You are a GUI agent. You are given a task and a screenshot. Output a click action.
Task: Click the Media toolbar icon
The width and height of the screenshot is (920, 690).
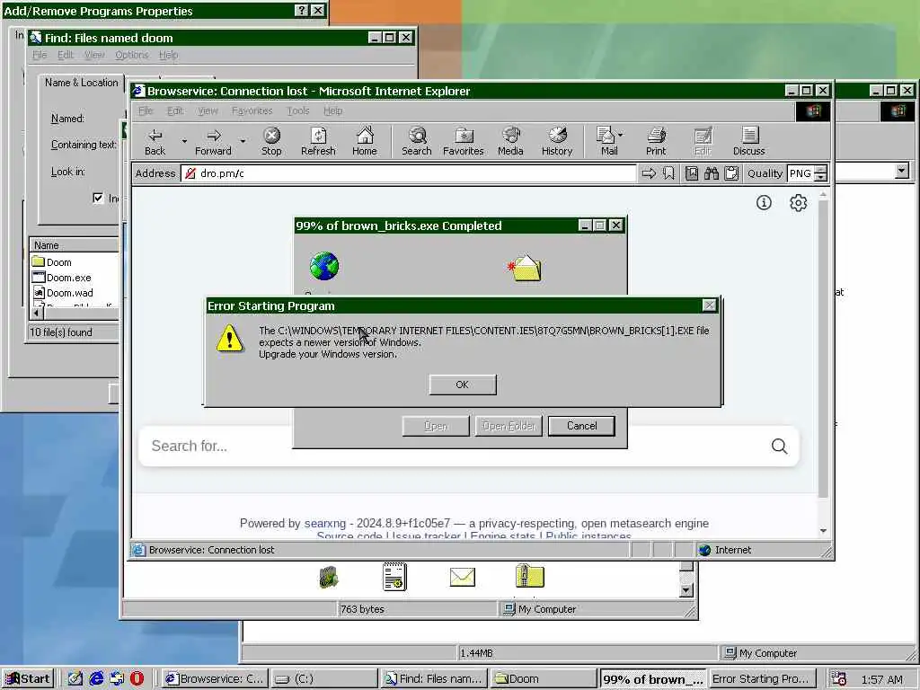click(x=510, y=142)
